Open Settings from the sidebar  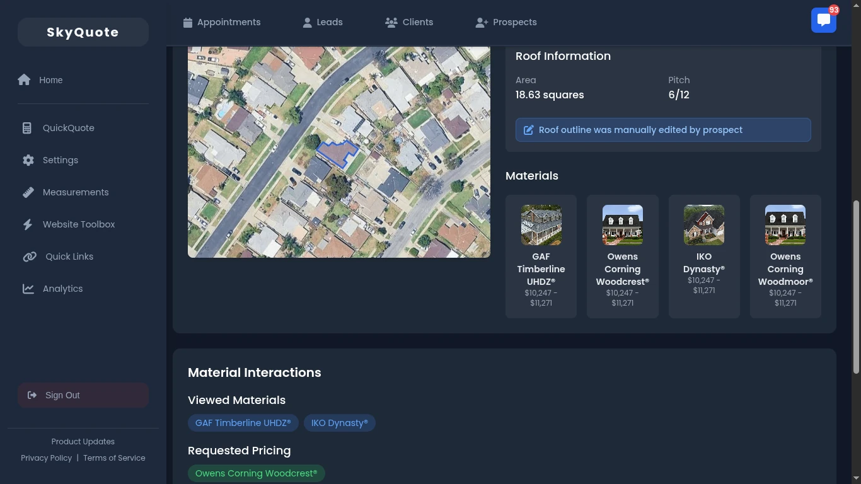click(x=83, y=160)
